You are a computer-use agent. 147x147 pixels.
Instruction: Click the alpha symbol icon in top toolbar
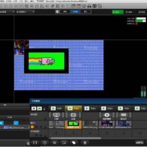[37, 6]
